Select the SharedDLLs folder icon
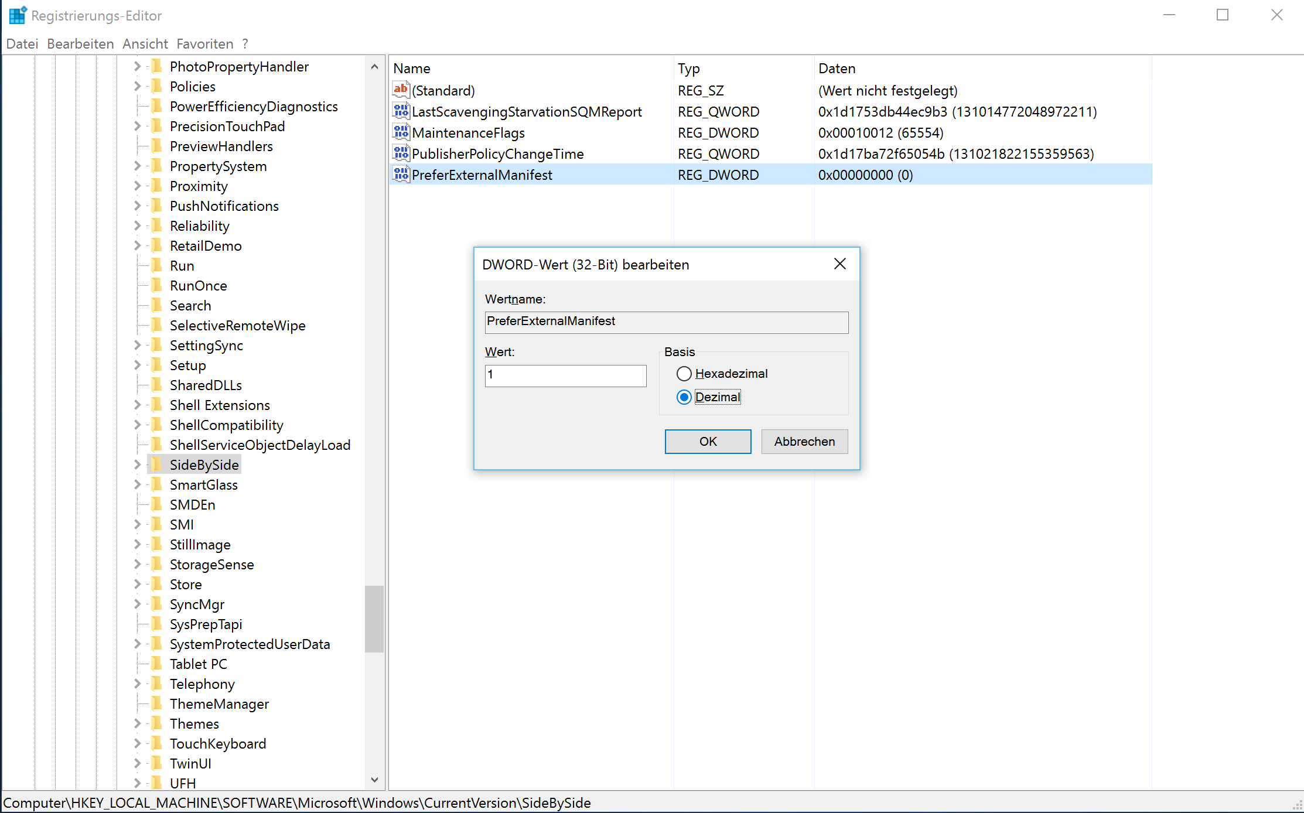The image size is (1304, 813). (156, 385)
